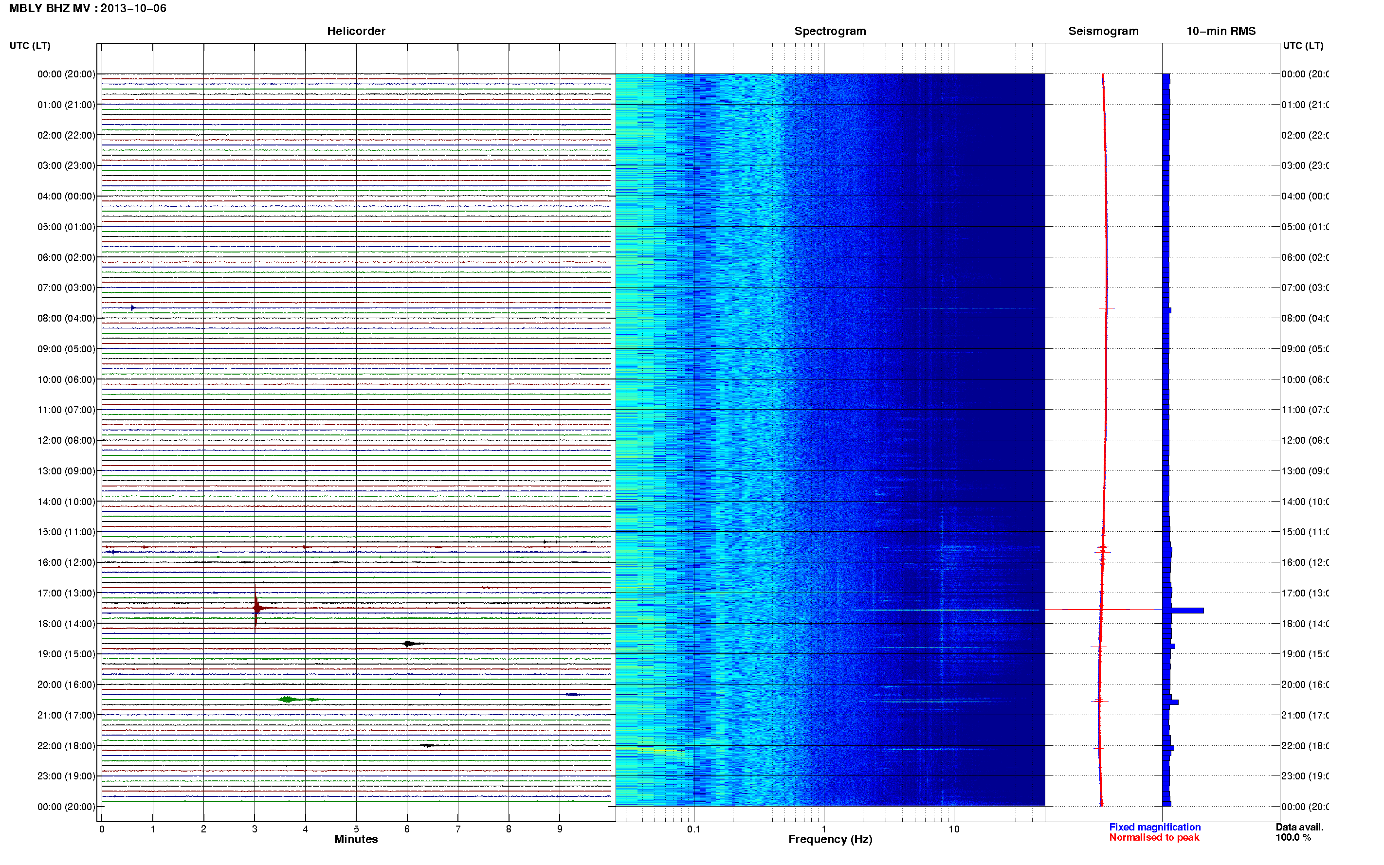The image size is (1384, 865).
Task: Click the small blue event near 07:40
Action: click(x=133, y=308)
